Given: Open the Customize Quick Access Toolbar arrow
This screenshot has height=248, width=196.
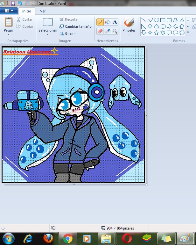Looking at the screenshot, I should click(x=33, y=4).
